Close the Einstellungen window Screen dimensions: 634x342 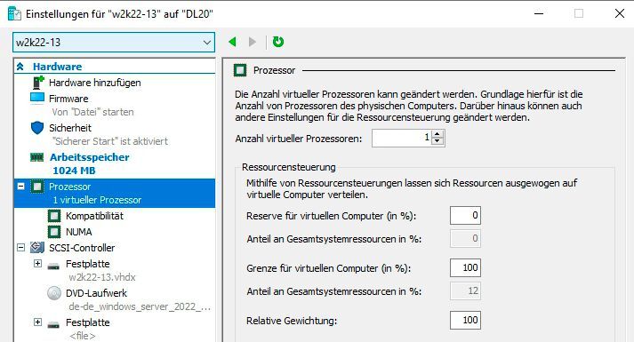[x=620, y=13]
